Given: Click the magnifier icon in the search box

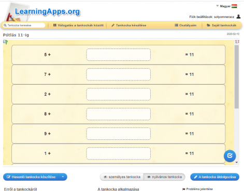Looking at the screenshot, I should tap(5, 25).
